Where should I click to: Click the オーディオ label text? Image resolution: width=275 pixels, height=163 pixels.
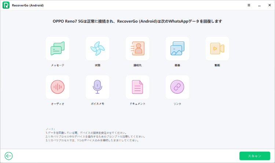[58, 104]
